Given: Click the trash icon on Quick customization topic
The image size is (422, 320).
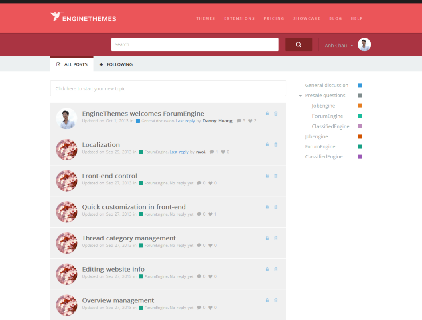Looking at the screenshot, I should 276,207.
